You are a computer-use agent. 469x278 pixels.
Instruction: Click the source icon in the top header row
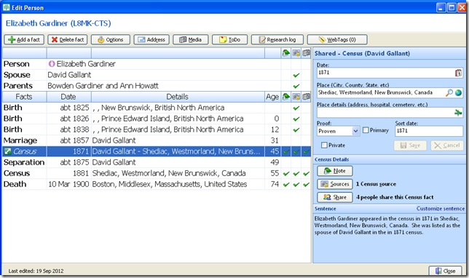tap(296, 53)
